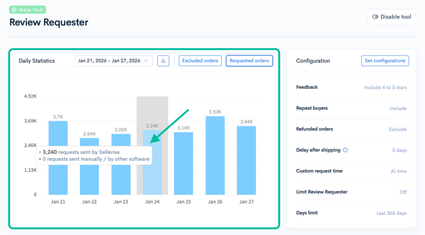Screen dimensions: 425x235
Task: Click the info icon beside Delay after shipping
Action: 345,150
